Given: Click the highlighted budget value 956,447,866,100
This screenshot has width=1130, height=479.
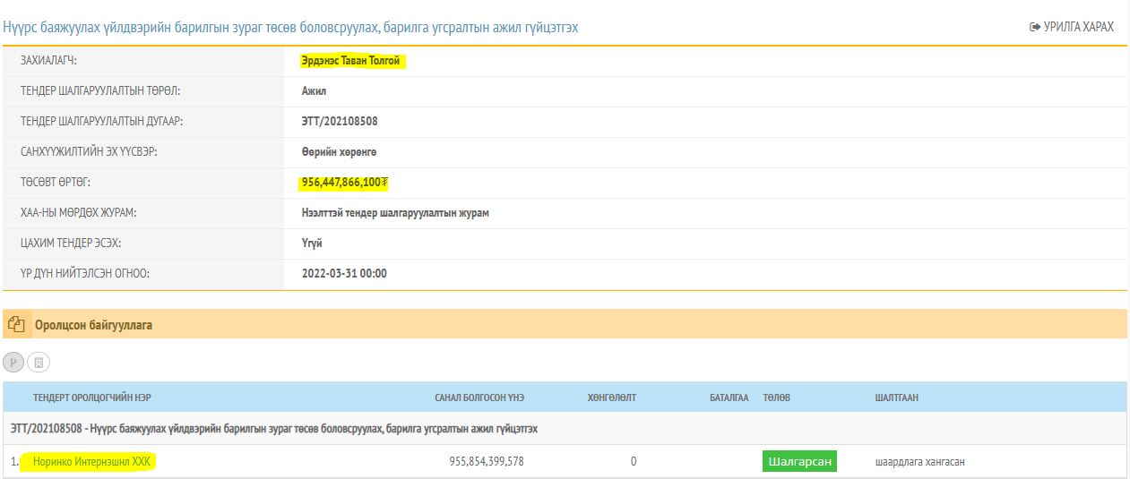Looking at the screenshot, I should coord(344,183).
